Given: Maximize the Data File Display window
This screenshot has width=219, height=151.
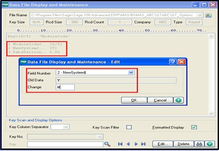Looking at the screenshot, I should [204, 5].
